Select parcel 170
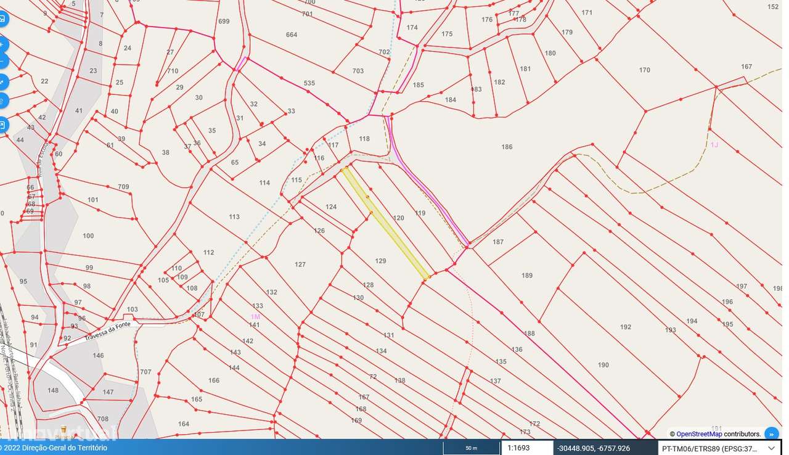This screenshot has width=789, height=455. click(x=645, y=70)
